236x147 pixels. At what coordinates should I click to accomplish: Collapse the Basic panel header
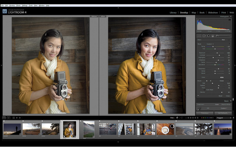(x=231, y=101)
